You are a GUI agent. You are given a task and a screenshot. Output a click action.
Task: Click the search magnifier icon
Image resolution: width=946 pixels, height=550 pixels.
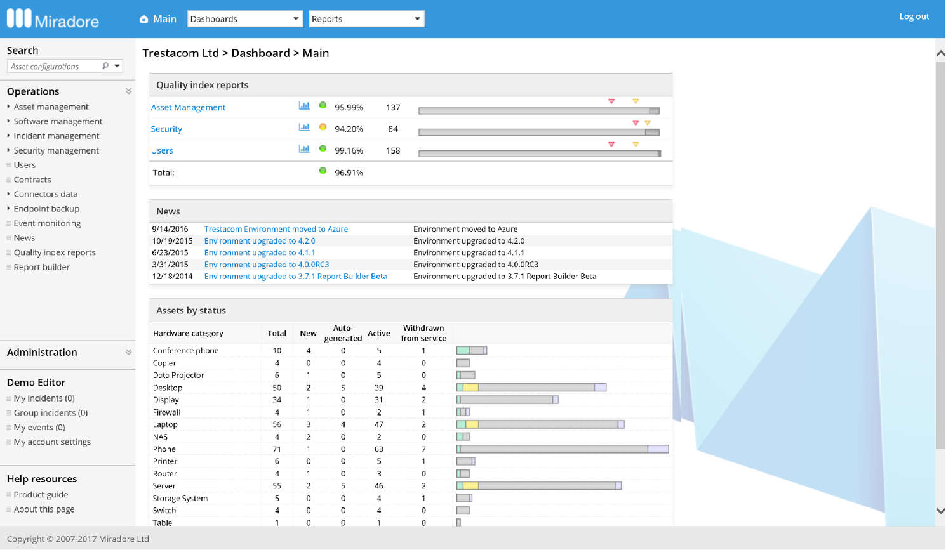point(105,66)
